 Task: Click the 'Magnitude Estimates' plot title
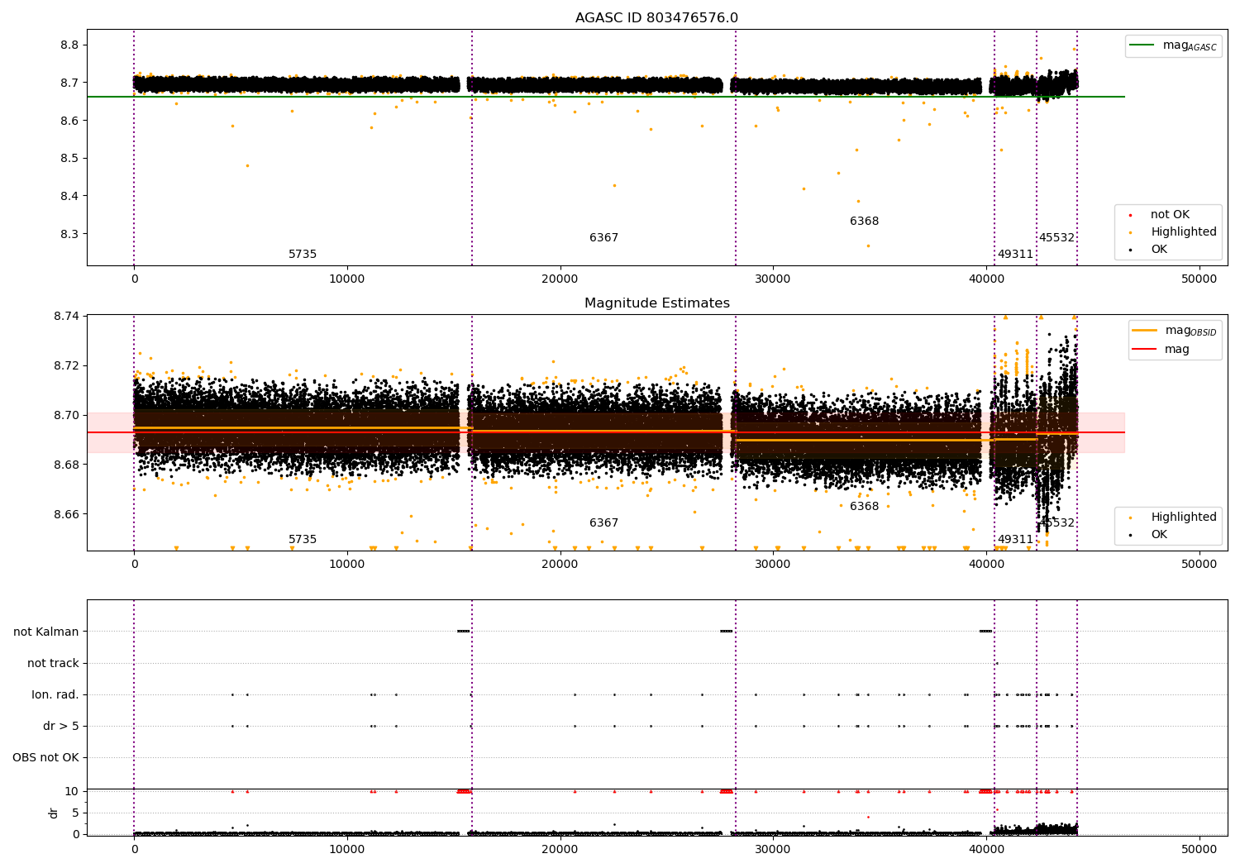pyautogui.click(x=656, y=303)
